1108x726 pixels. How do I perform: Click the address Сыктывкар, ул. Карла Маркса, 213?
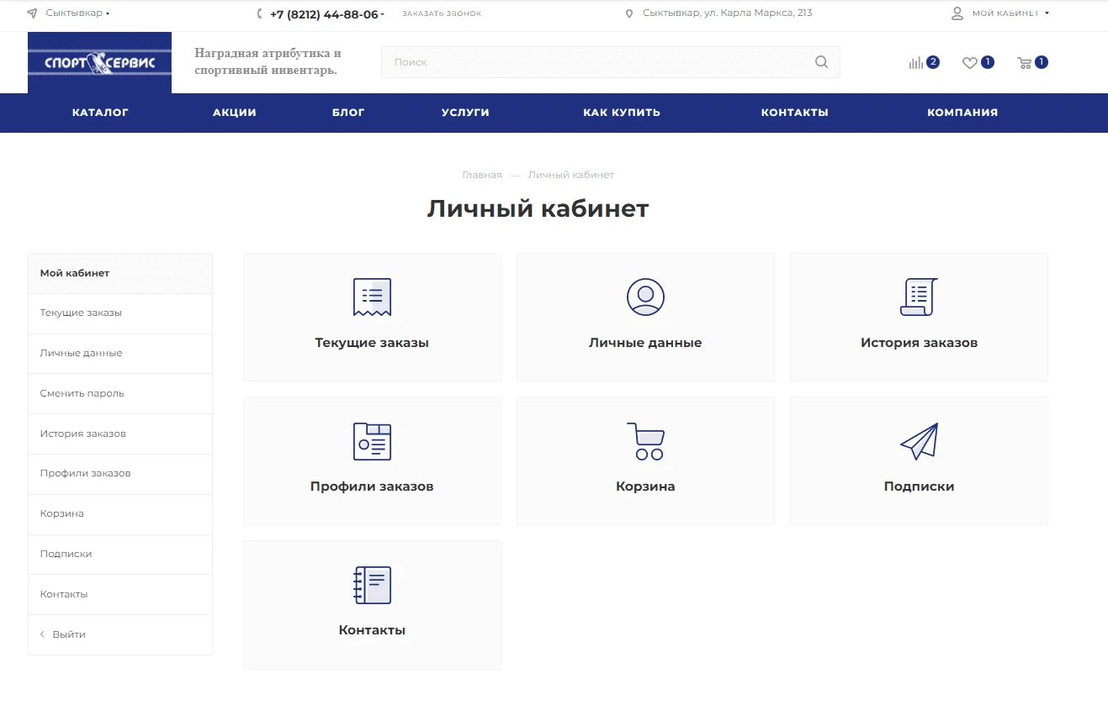tap(728, 13)
